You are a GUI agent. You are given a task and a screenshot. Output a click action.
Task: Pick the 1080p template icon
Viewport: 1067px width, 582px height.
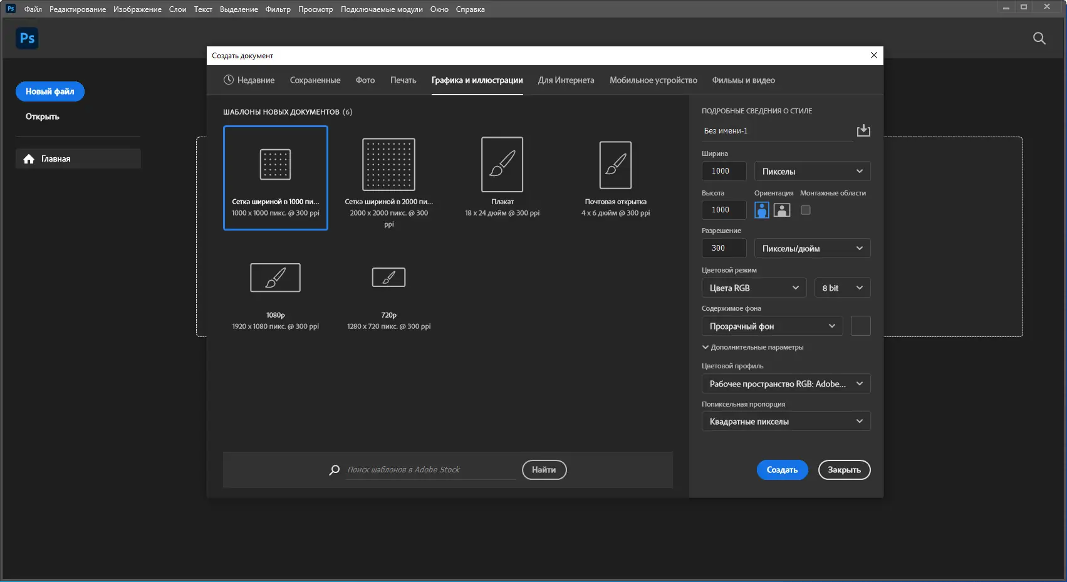[275, 278]
